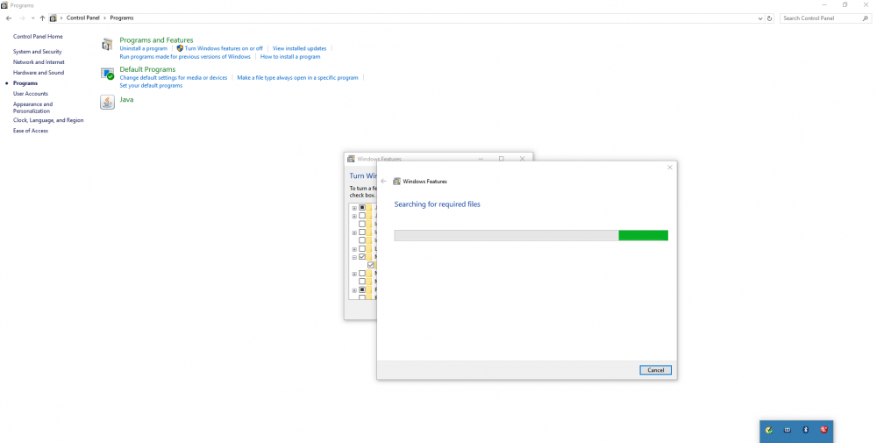Toggle the filled checkbox in the first feature row
Screen dimensions: 877x443
[362, 208]
